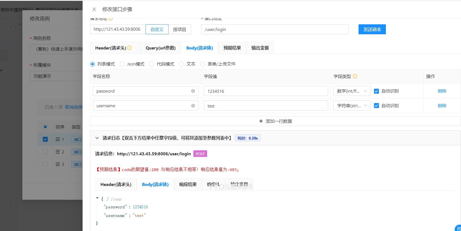Click the info icon beside 字段类型 column header

point(355,77)
